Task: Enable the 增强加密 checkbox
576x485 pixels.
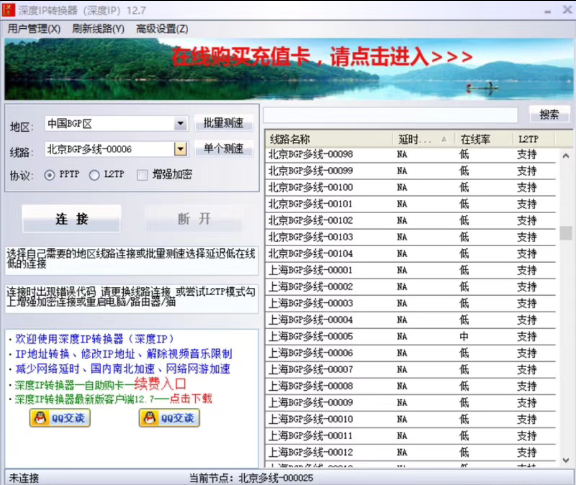Action: [x=142, y=175]
